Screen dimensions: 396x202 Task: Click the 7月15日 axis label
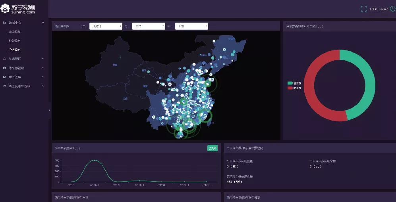(x=72, y=185)
